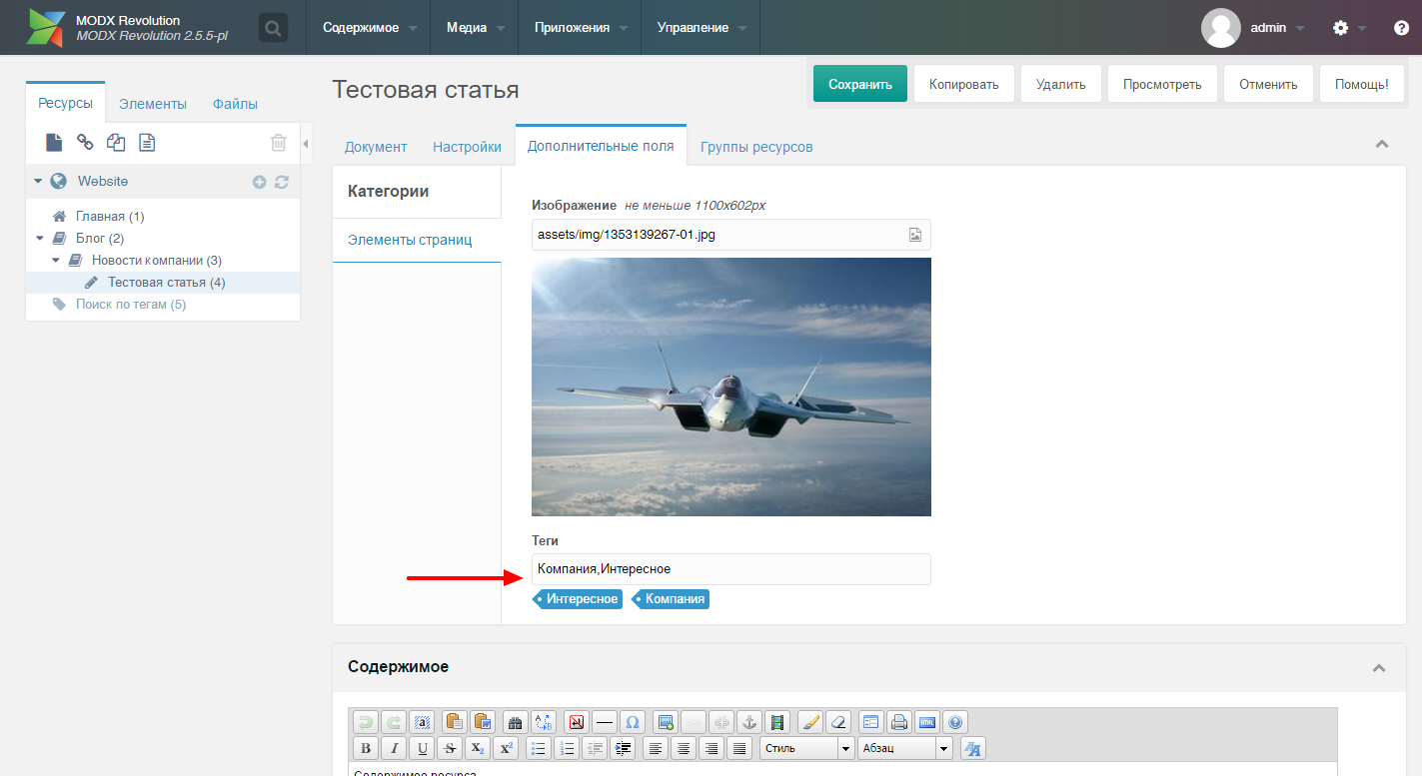Open Find and Replace in editor
The width and height of the screenshot is (1422, 776).
pos(544,722)
